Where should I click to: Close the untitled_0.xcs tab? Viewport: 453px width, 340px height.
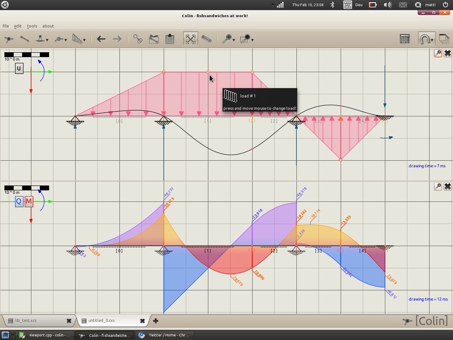click(142, 321)
